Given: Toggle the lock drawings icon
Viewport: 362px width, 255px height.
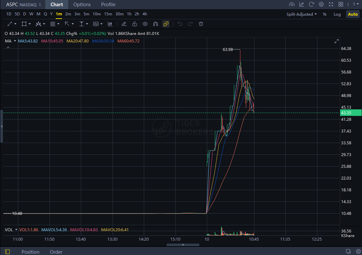Looking at the screenshot, I should (135, 24).
